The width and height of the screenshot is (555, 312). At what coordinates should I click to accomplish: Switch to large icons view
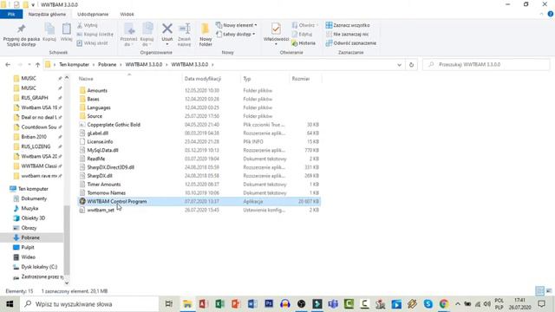click(x=549, y=291)
